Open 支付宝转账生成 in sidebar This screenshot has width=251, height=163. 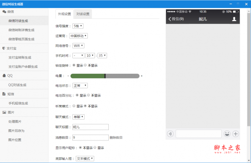click(24, 58)
